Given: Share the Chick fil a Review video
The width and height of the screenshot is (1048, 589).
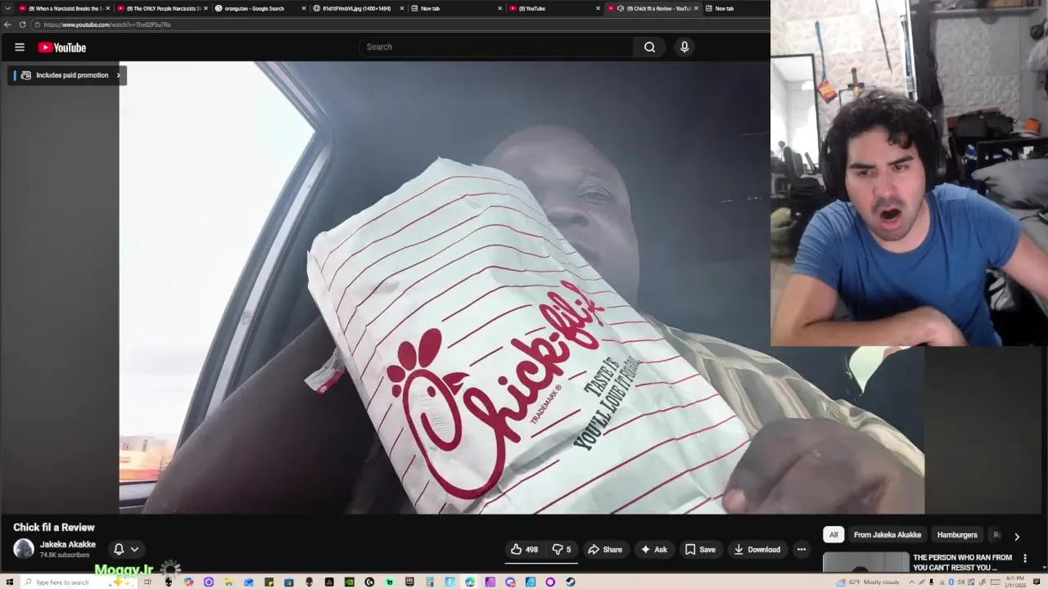Looking at the screenshot, I should (605, 550).
